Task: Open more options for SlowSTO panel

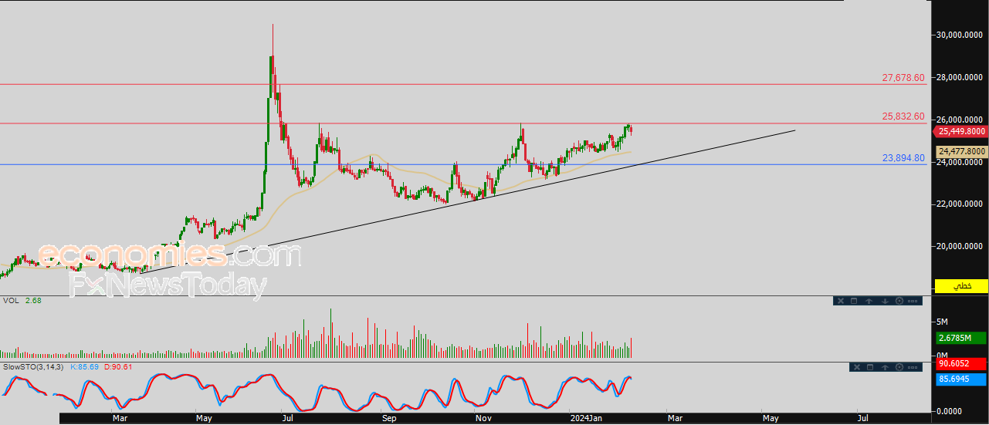Action: pos(913,367)
